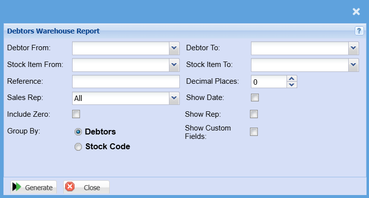Click the Reference text field

click(125, 81)
